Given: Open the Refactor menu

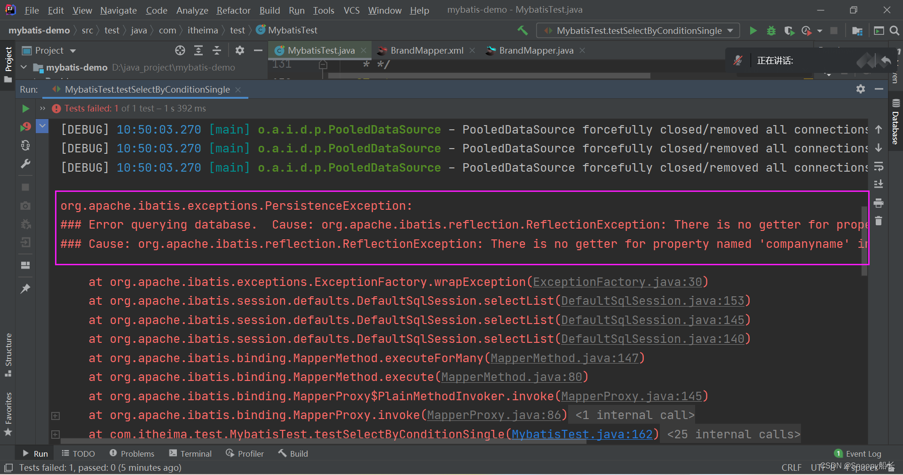Looking at the screenshot, I should 233,10.
